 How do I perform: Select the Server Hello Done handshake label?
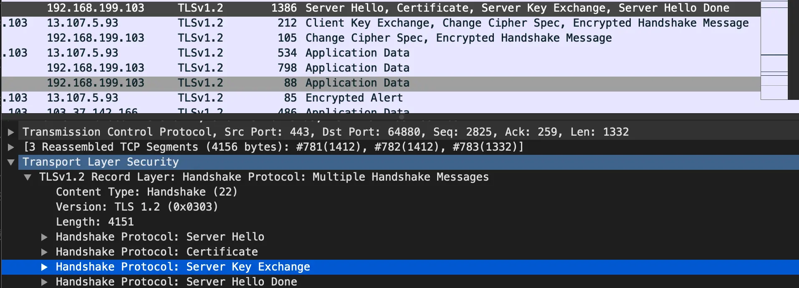coord(177,282)
